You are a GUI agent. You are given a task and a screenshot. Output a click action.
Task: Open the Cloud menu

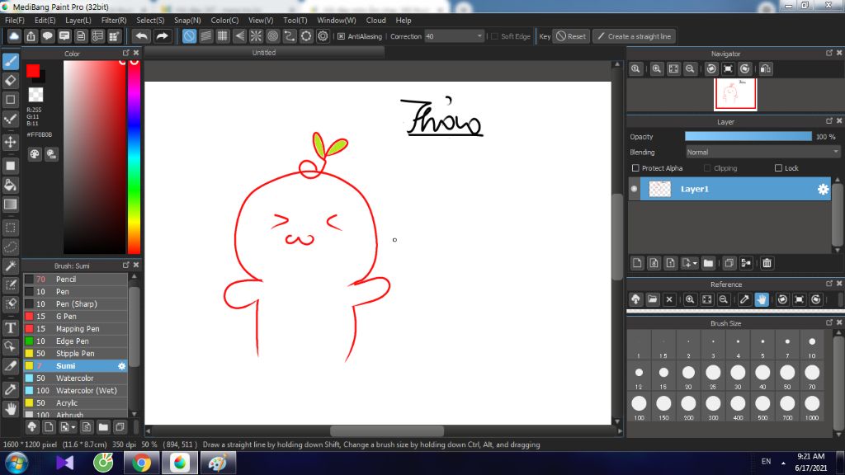pos(375,21)
